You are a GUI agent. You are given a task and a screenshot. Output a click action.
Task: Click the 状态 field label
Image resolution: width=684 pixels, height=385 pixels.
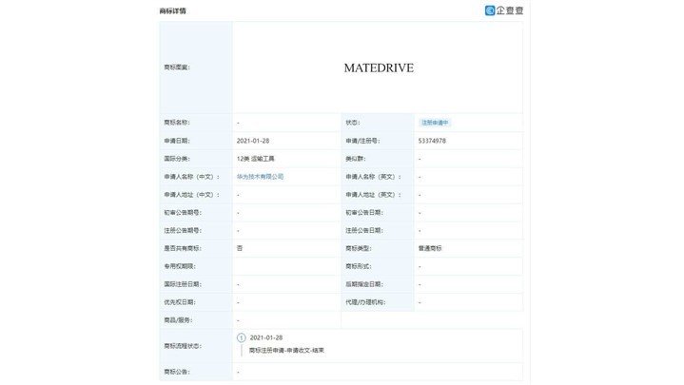pos(352,123)
